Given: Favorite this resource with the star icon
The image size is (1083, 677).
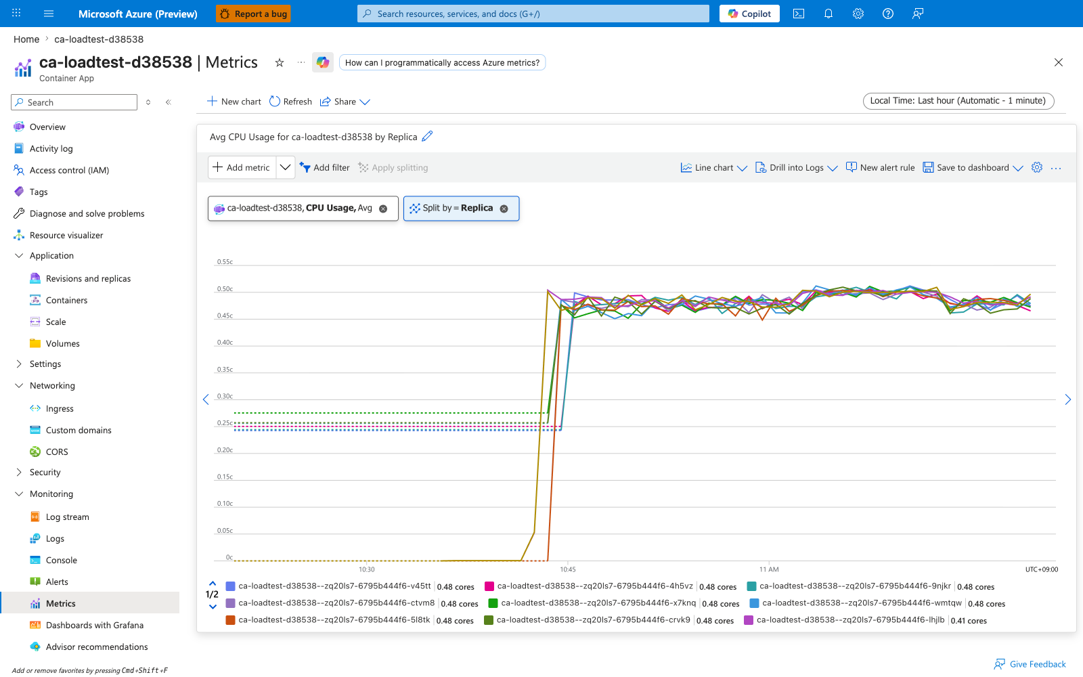Looking at the screenshot, I should click(280, 62).
